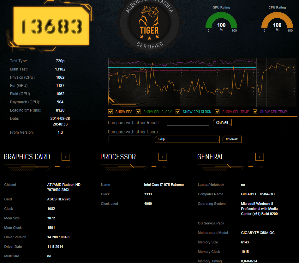
Task: Select Motherboard Model value GIGABYTE X58A-OC
Action: (x=258, y=233)
